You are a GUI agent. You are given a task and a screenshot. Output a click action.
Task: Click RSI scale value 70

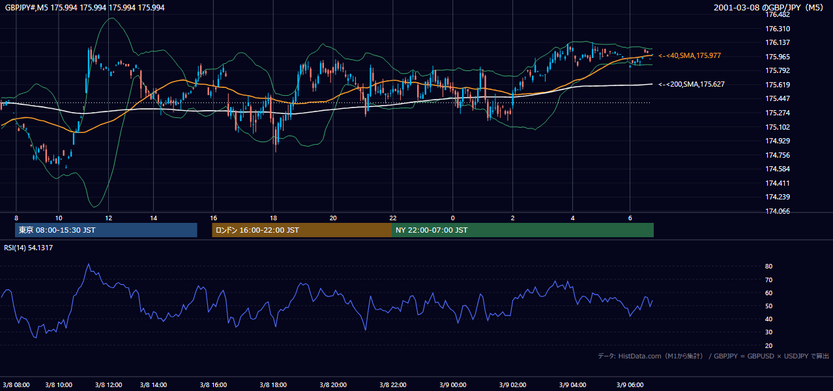(769, 280)
